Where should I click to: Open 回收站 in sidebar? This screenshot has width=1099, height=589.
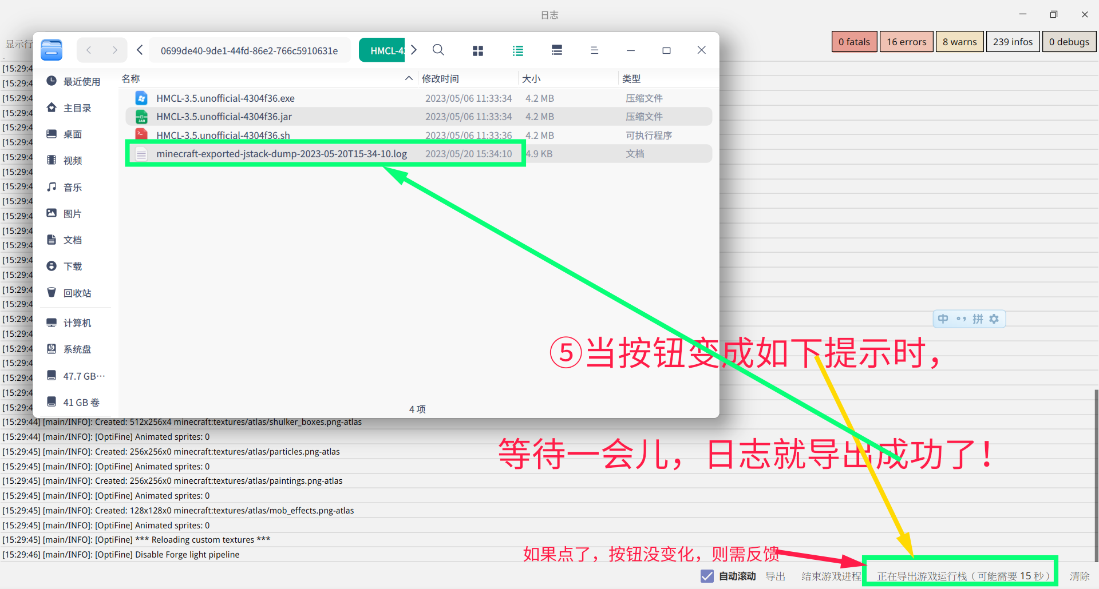75,293
